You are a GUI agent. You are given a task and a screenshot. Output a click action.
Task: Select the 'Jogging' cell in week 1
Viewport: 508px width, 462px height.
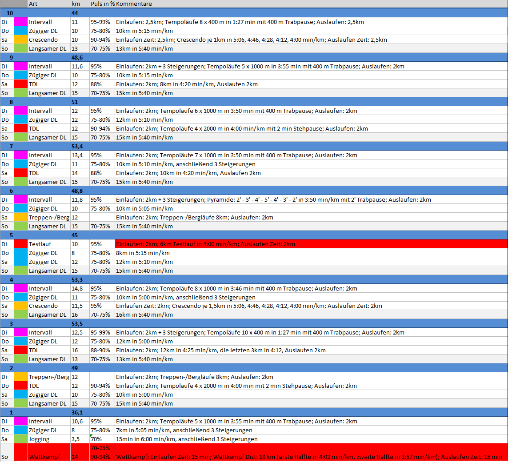point(48,439)
